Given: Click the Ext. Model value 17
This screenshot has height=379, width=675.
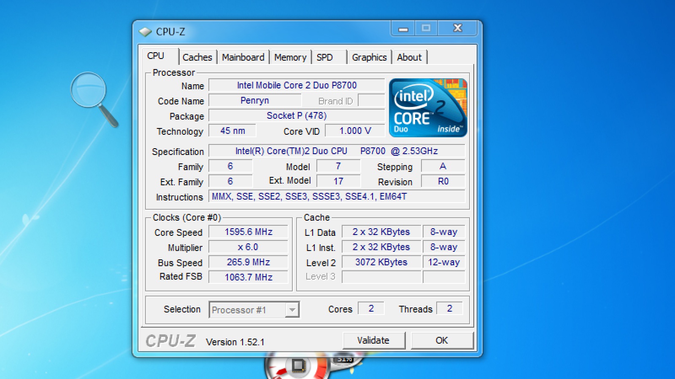Looking at the screenshot, I should [338, 181].
